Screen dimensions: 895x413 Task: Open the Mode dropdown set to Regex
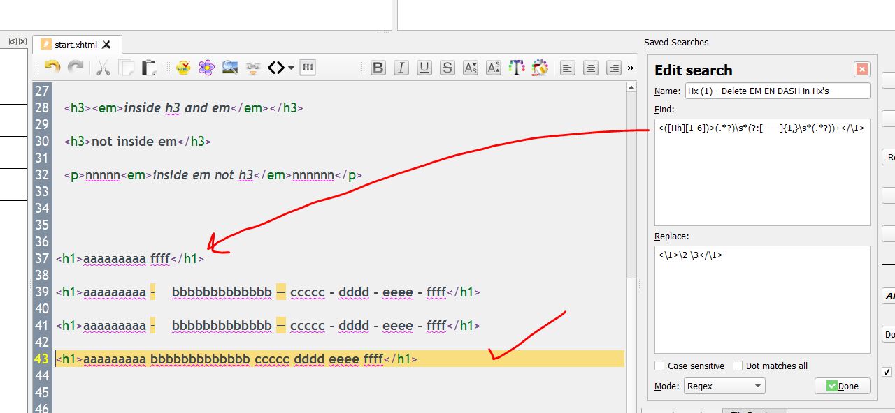coord(724,386)
